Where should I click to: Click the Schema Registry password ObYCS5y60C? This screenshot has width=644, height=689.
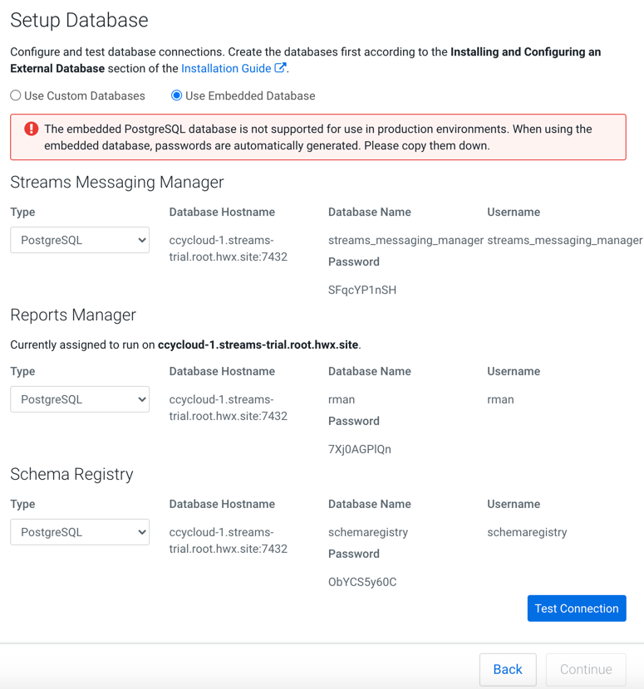pos(362,582)
